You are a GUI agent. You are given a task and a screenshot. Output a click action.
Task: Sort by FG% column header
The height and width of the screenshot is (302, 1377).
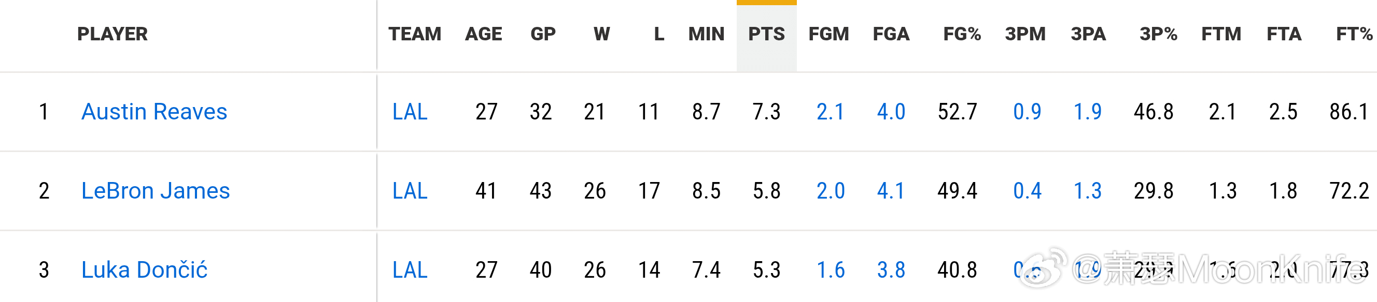point(962,34)
